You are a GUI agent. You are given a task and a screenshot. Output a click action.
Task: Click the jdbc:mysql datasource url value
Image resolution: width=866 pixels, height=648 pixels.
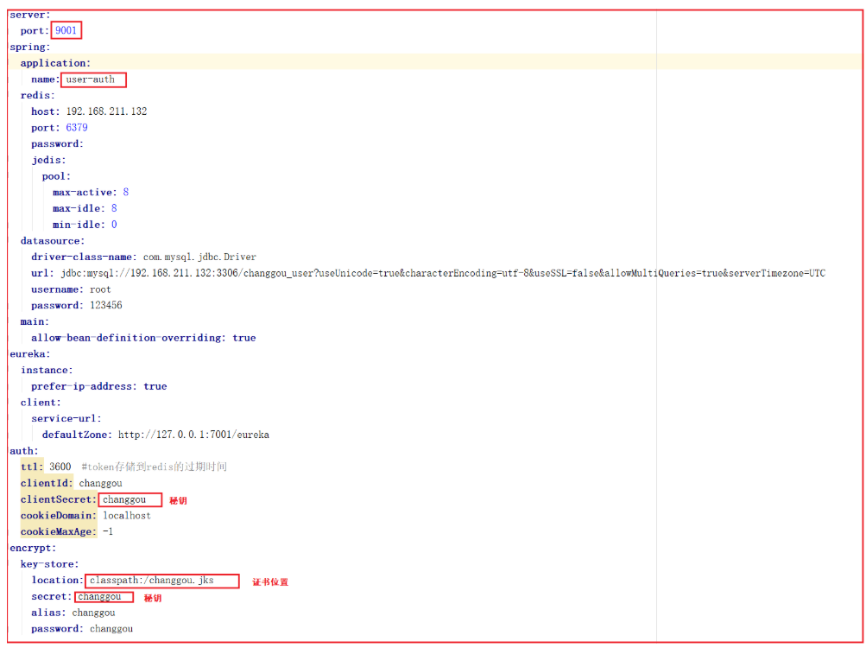pyautogui.click(x=443, y=273)
